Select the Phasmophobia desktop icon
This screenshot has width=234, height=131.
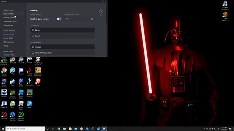(x=30, y=82)
